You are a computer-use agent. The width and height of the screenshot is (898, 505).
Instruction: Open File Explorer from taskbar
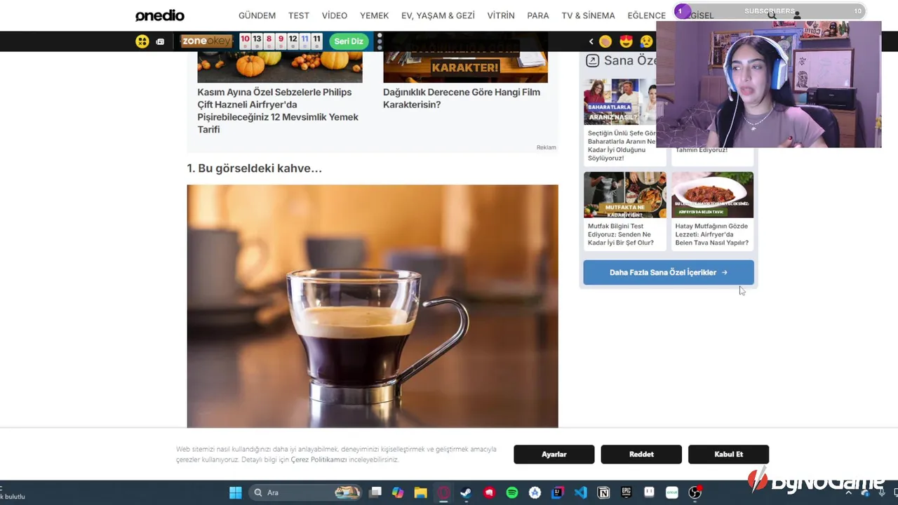pos(420,492)
